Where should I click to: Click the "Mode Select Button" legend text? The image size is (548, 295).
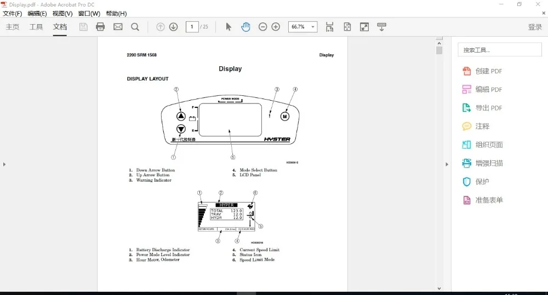click(258, 170)
